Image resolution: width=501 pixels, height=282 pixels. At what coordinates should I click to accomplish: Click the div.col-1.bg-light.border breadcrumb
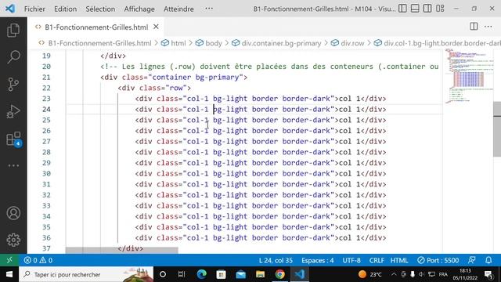pos(442,43)
